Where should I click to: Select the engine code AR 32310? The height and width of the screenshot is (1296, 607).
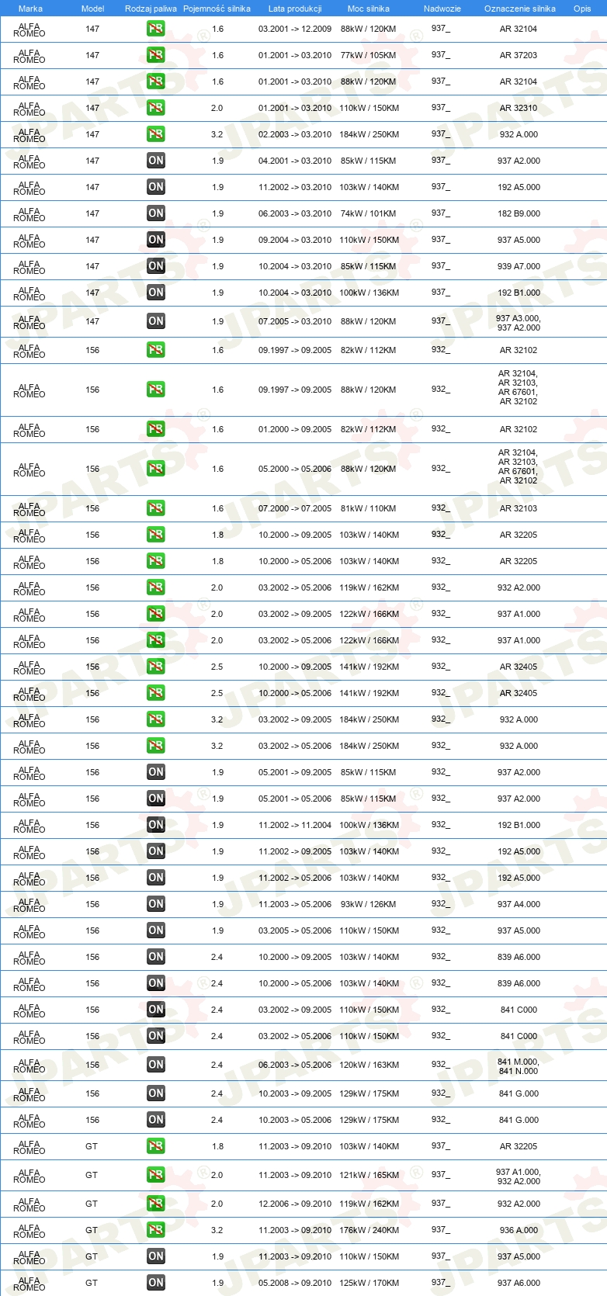pos(519,108)
